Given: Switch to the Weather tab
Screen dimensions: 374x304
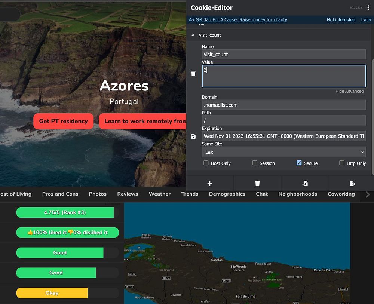Looking at the screenshot, I should click(x=159, y=194).
